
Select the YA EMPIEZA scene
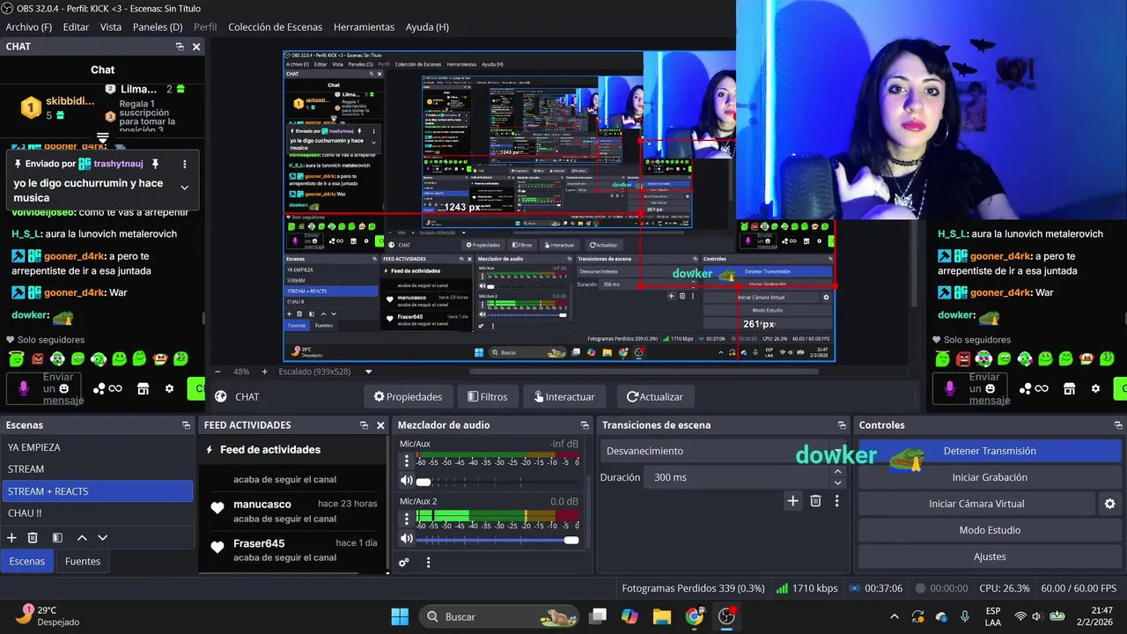pyautogui.click(x=97, y=447)
